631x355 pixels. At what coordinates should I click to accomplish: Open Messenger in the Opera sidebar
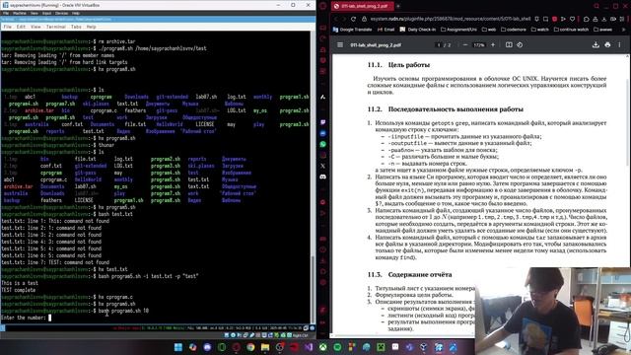pyautogui.click(x=322, y=133)
